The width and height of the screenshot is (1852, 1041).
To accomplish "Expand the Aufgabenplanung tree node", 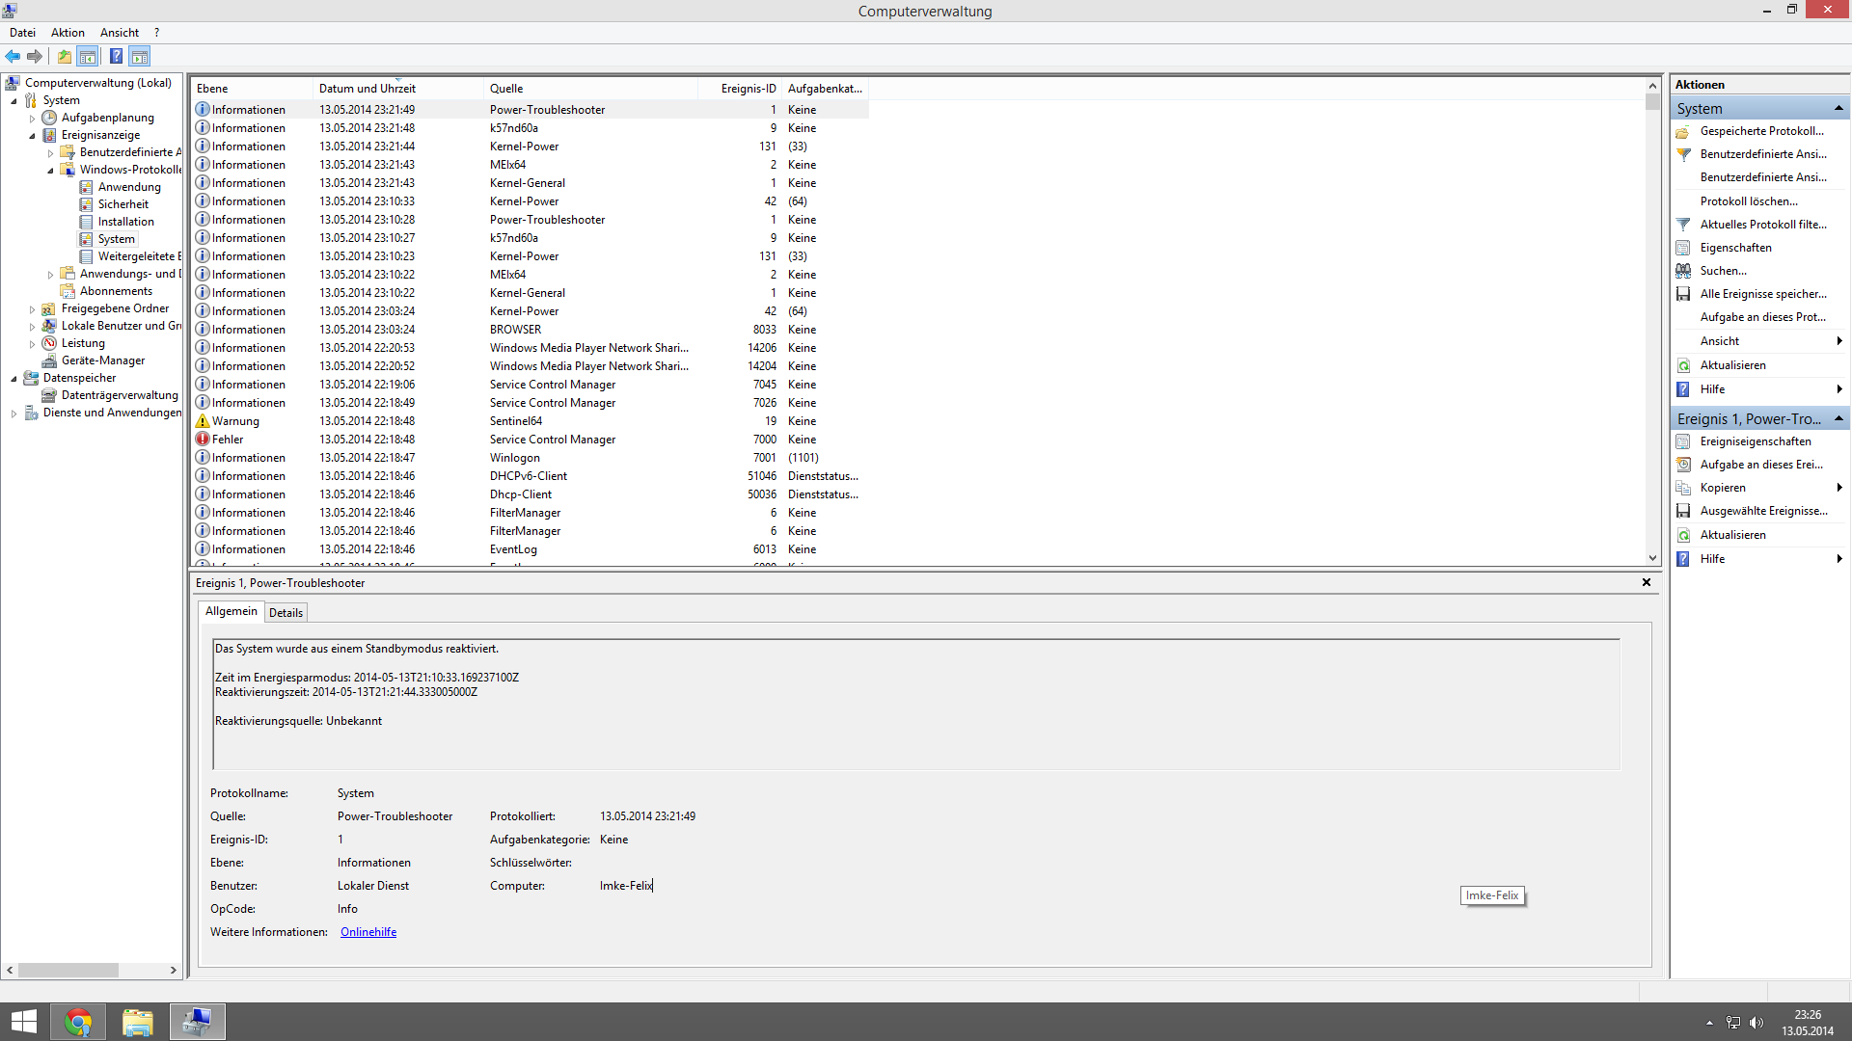I will [x=32, y=119].
